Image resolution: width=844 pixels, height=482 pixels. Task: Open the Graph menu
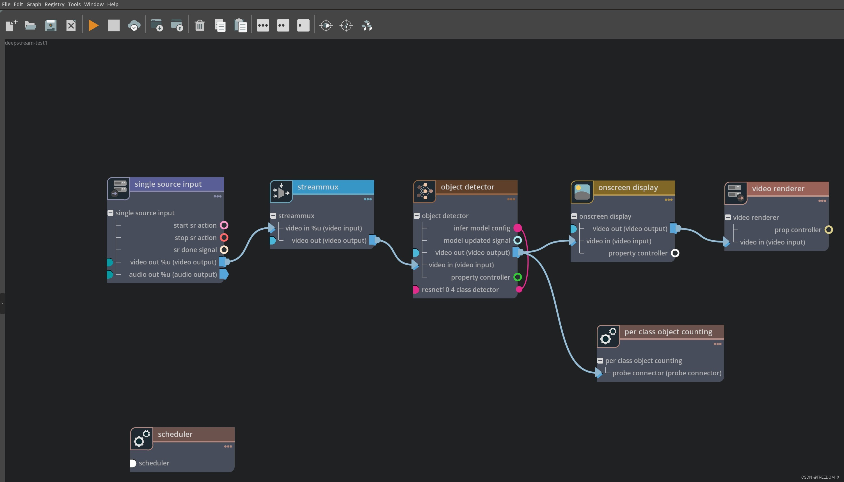pos(33,4)
